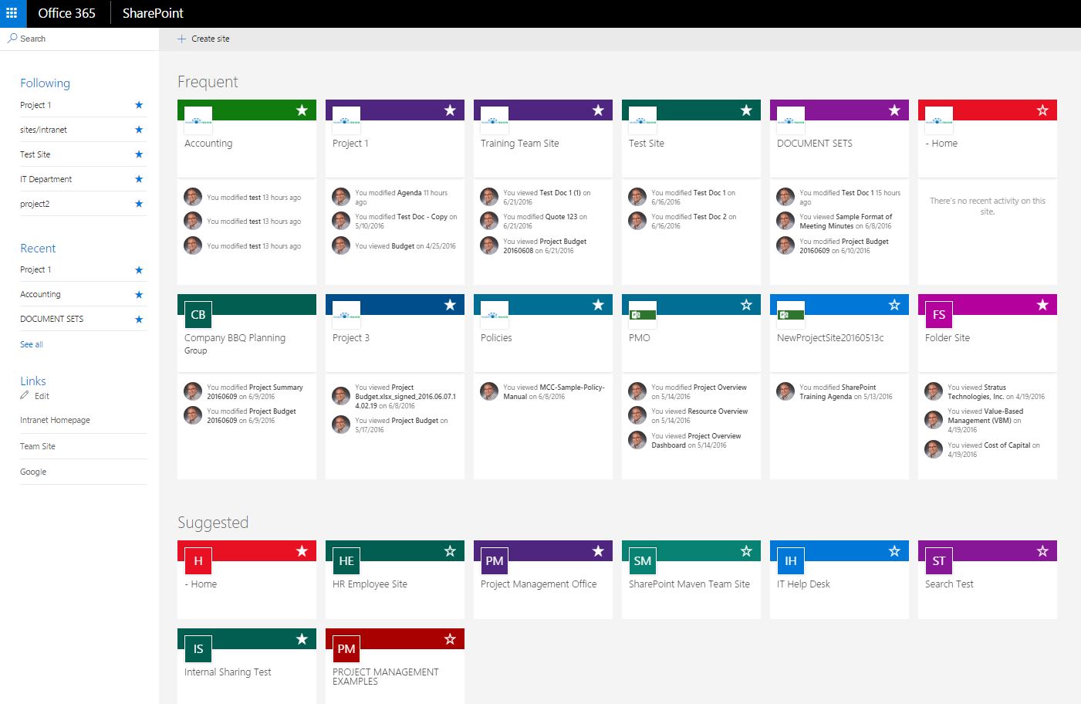
Task: Click the HE icon on HR Employee Site
Action: click(345, 560)
